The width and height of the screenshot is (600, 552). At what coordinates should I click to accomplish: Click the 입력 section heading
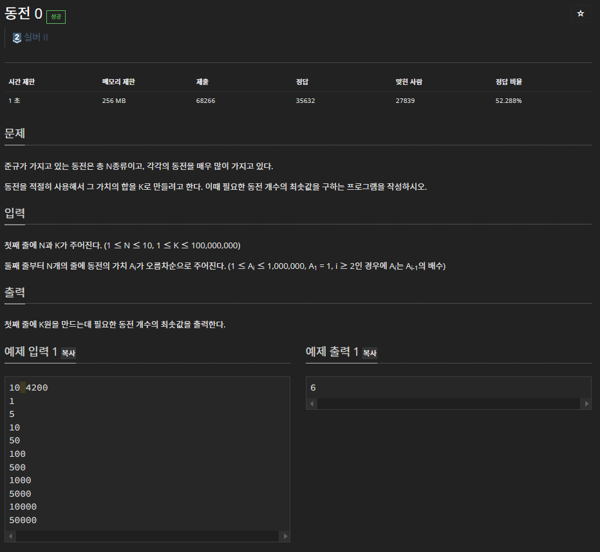(14, 213)
